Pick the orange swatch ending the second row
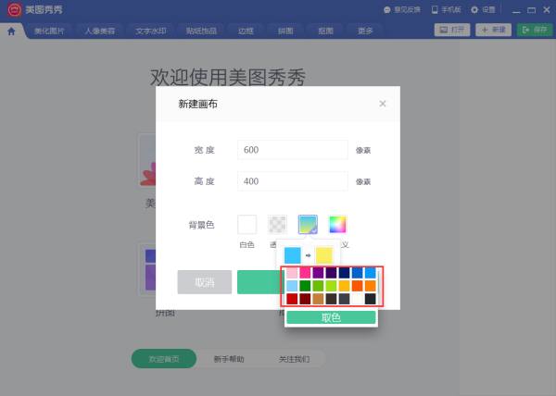 (370, 286)
